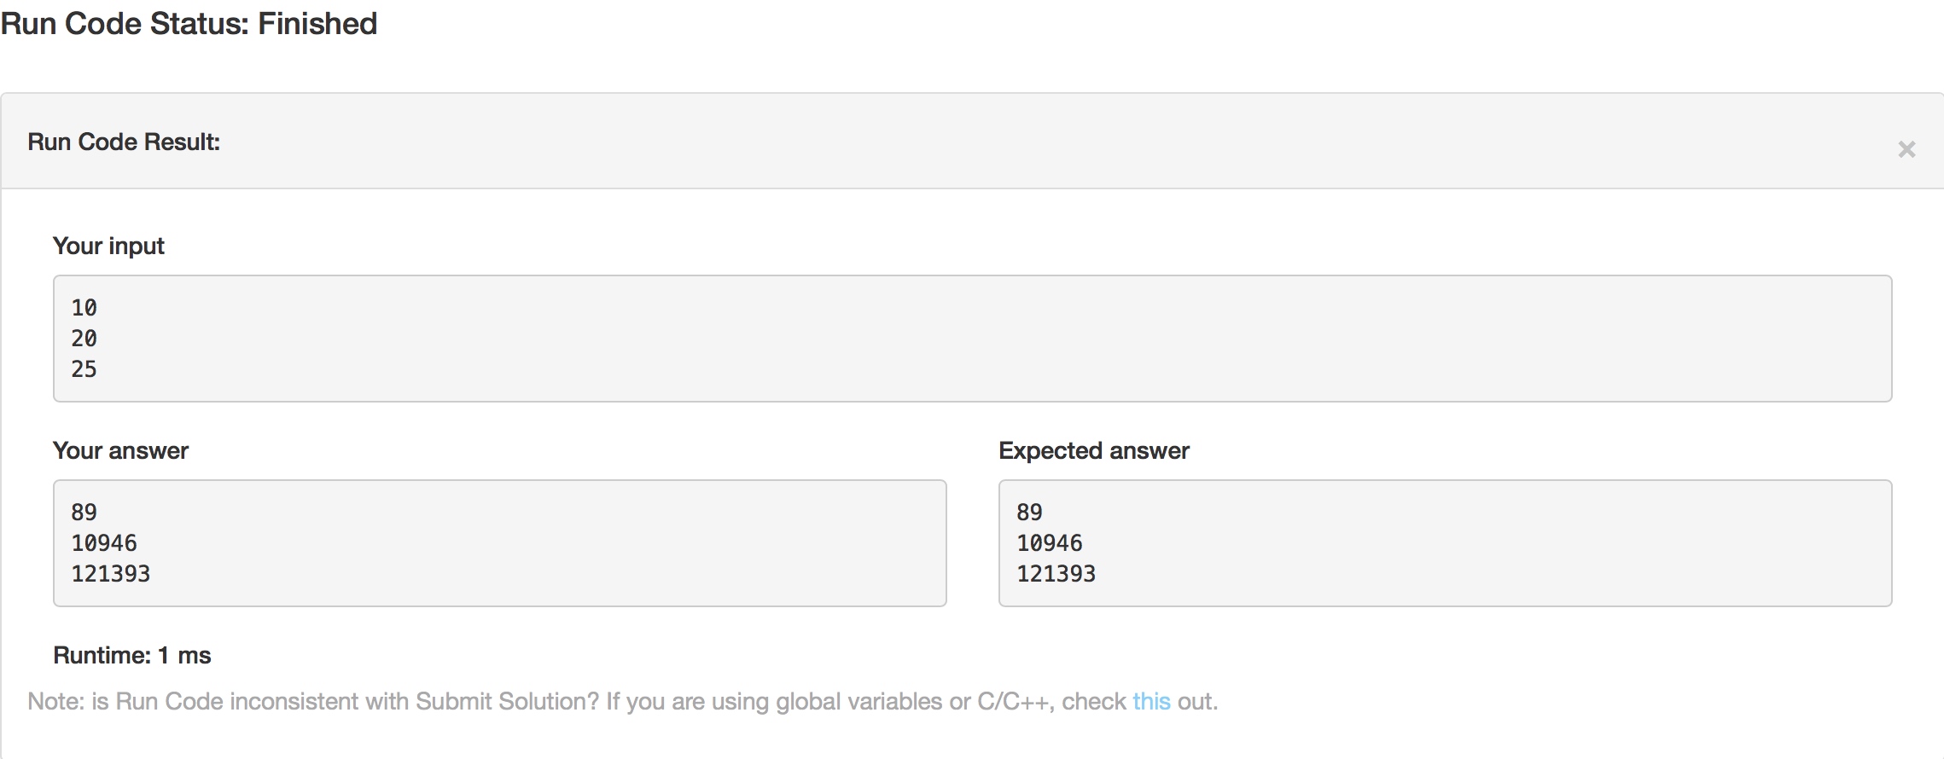Click the Run Code Status heading
This screenshot has width=1944, height=759.
[x=189, y=24]
